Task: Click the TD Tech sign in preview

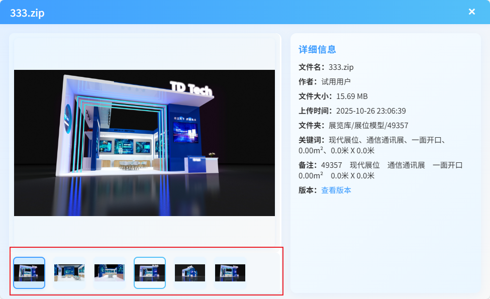Action: [191, 88]
